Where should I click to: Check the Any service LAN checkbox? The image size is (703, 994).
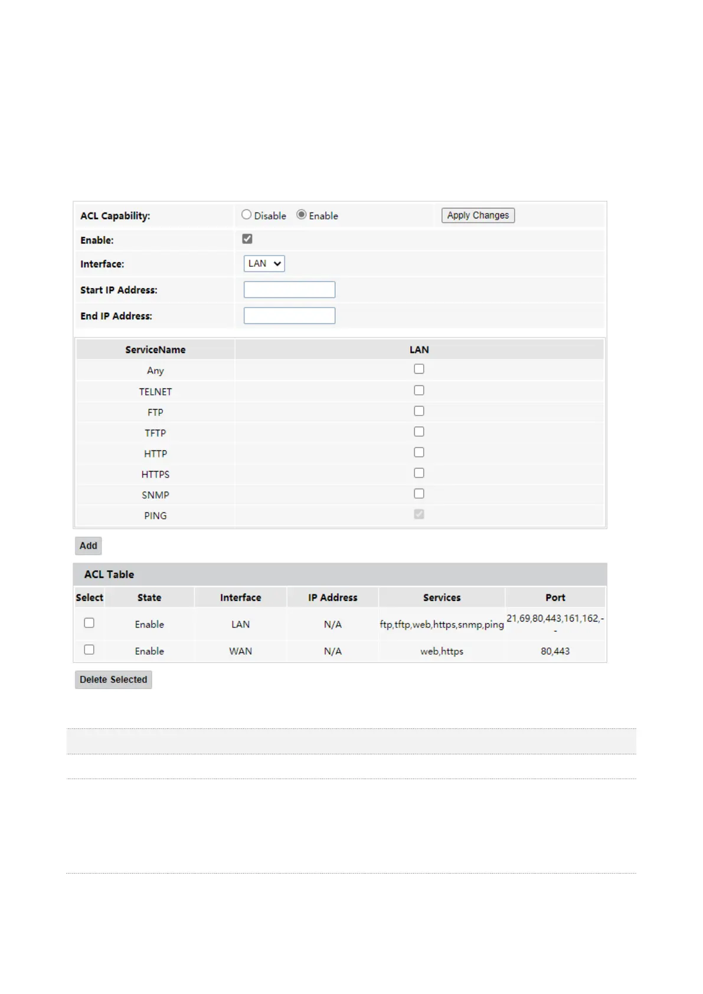coord(419,369)
